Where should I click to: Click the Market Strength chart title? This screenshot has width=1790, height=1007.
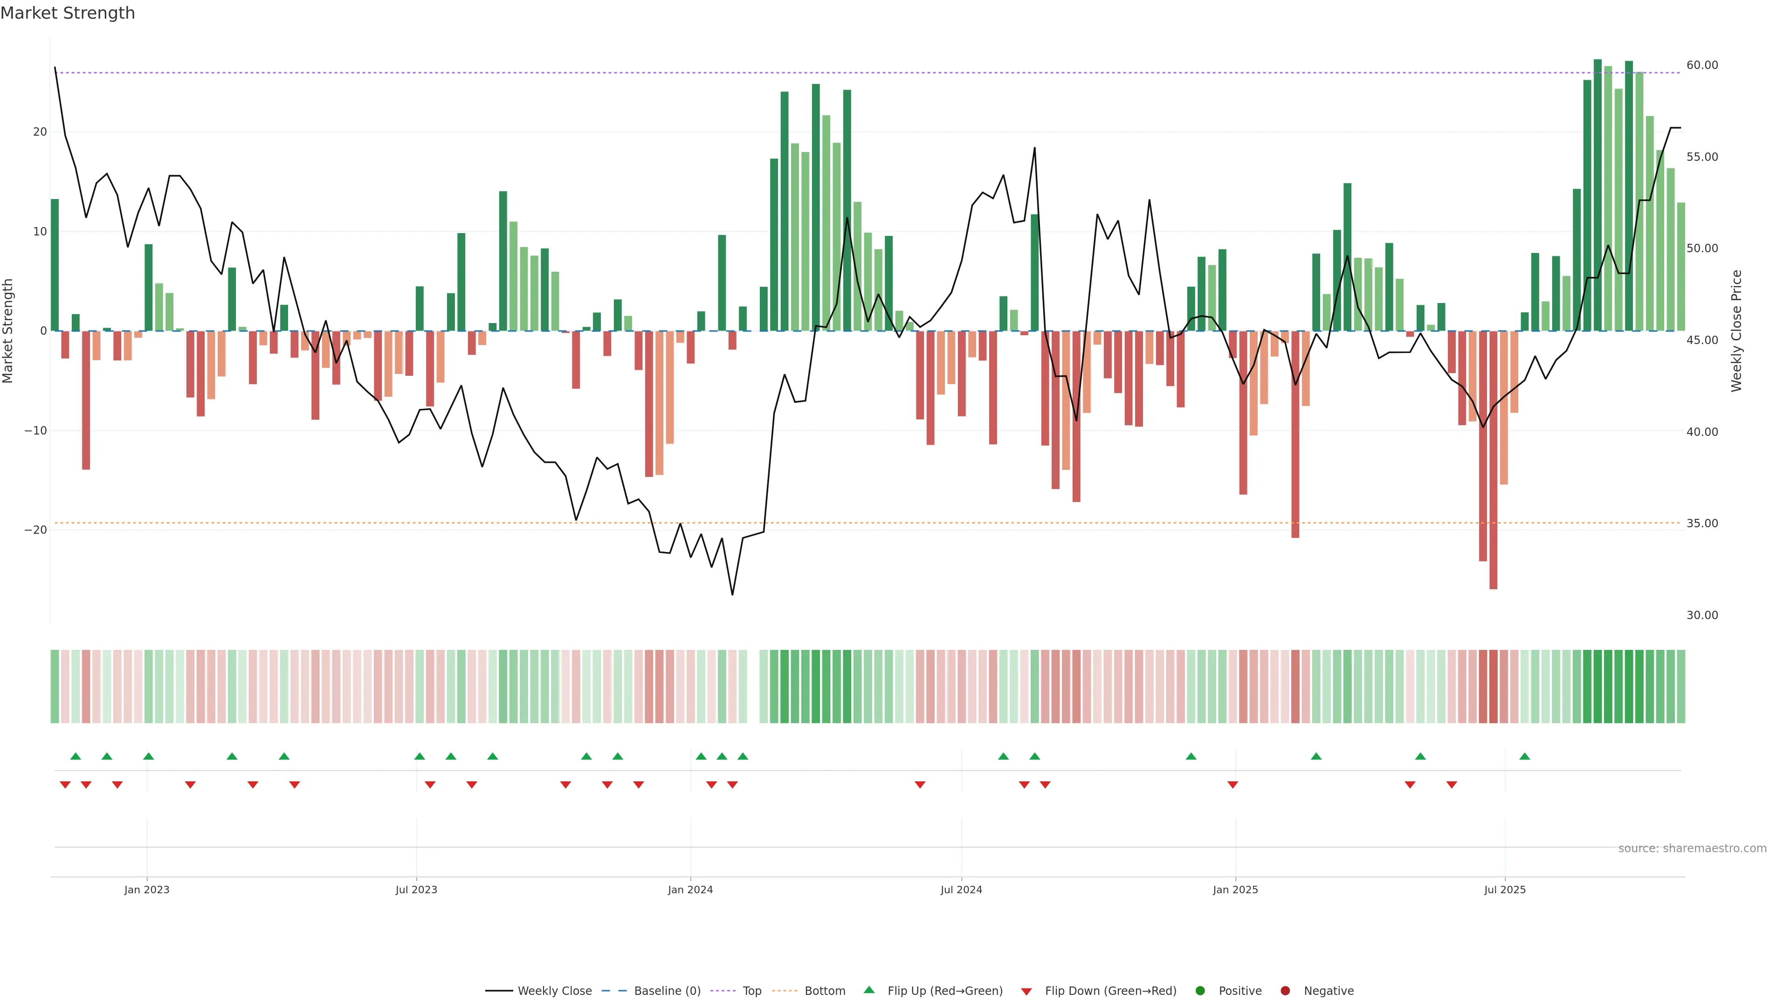pos(68,13)
